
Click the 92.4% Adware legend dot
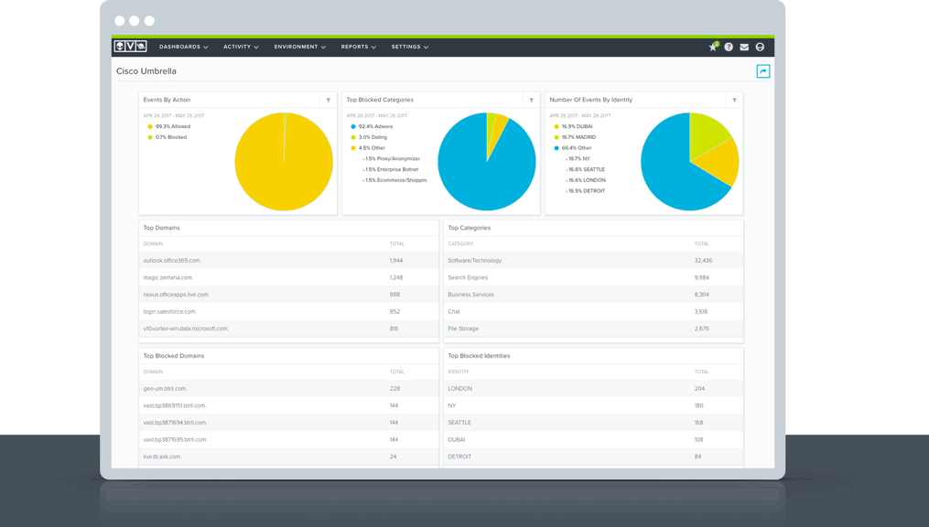[x=353, y=126]
